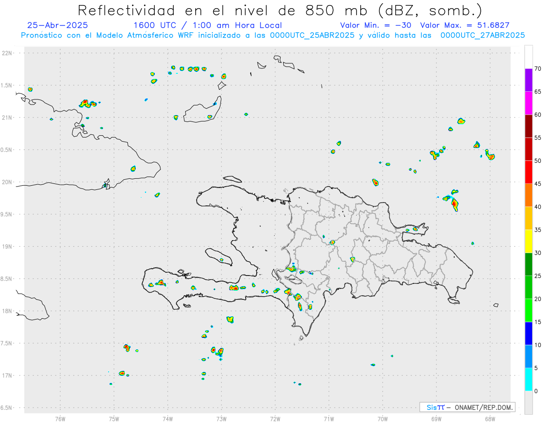Click the legend value "70"
The height and width of the screenshot is (425, 550).
coord(538,69)
